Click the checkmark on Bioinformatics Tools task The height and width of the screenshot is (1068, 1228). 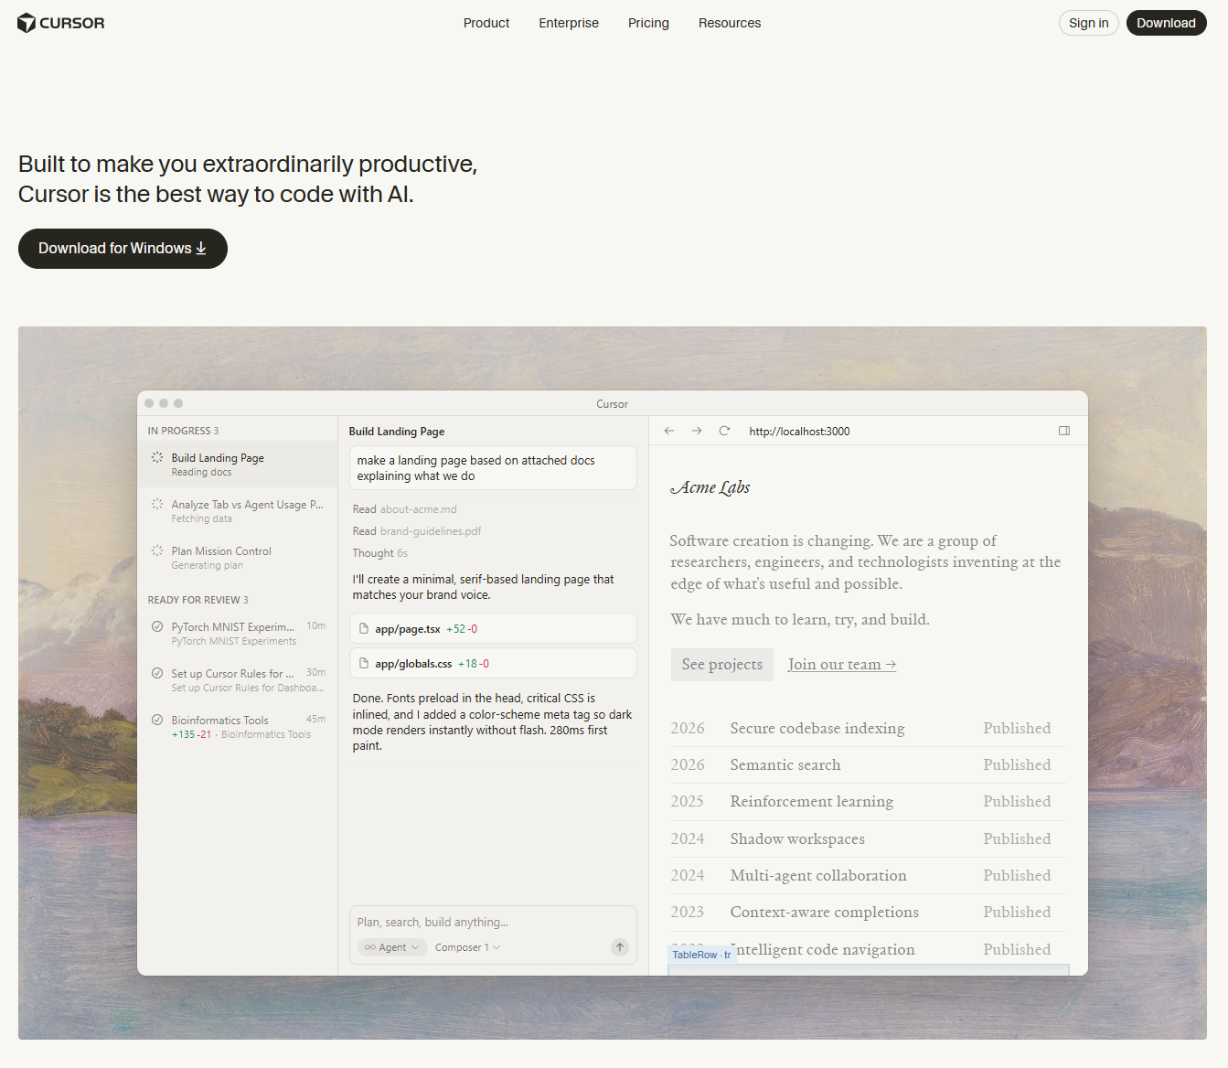coord(156,720)
